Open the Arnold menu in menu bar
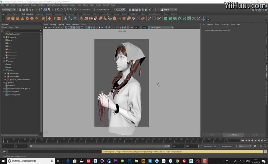The height and width of the screenshot is (164, 268). 99,5
